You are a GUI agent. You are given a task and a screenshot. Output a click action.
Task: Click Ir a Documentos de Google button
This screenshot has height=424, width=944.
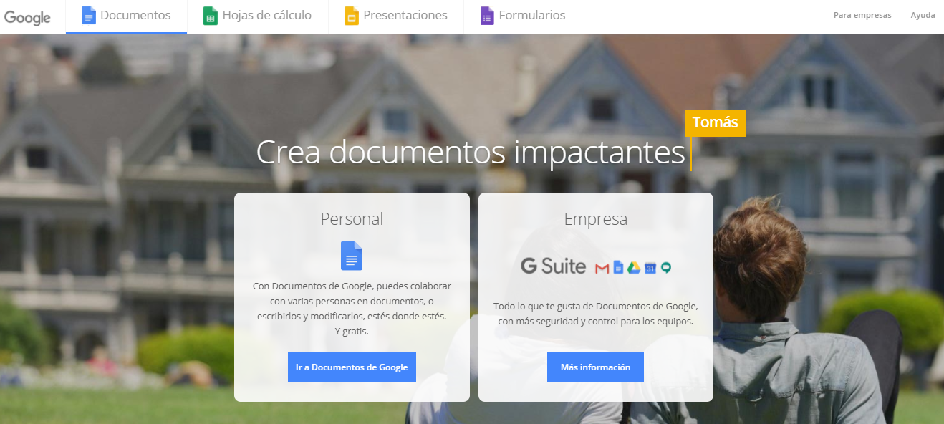click(352, 367)
